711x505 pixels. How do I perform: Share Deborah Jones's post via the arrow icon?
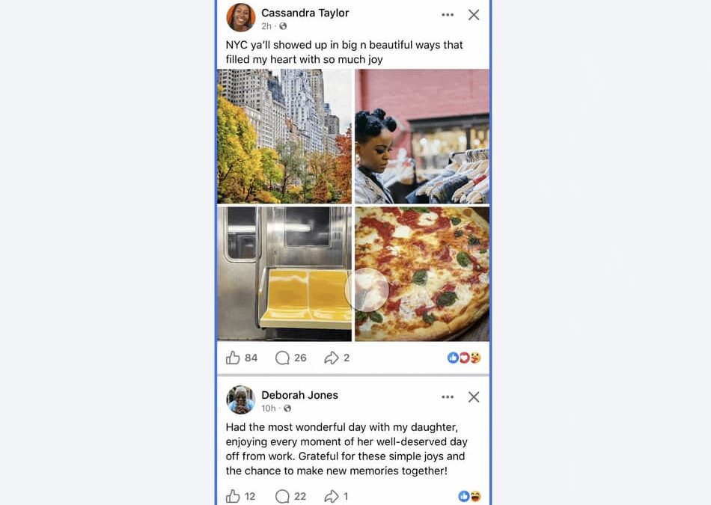[329, 496]
